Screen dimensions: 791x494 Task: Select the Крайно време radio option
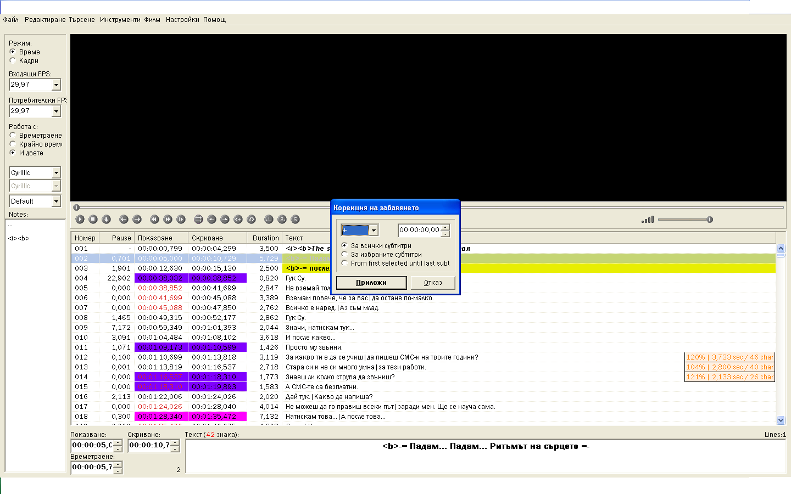pyautogui.click(x=13, y=144)
